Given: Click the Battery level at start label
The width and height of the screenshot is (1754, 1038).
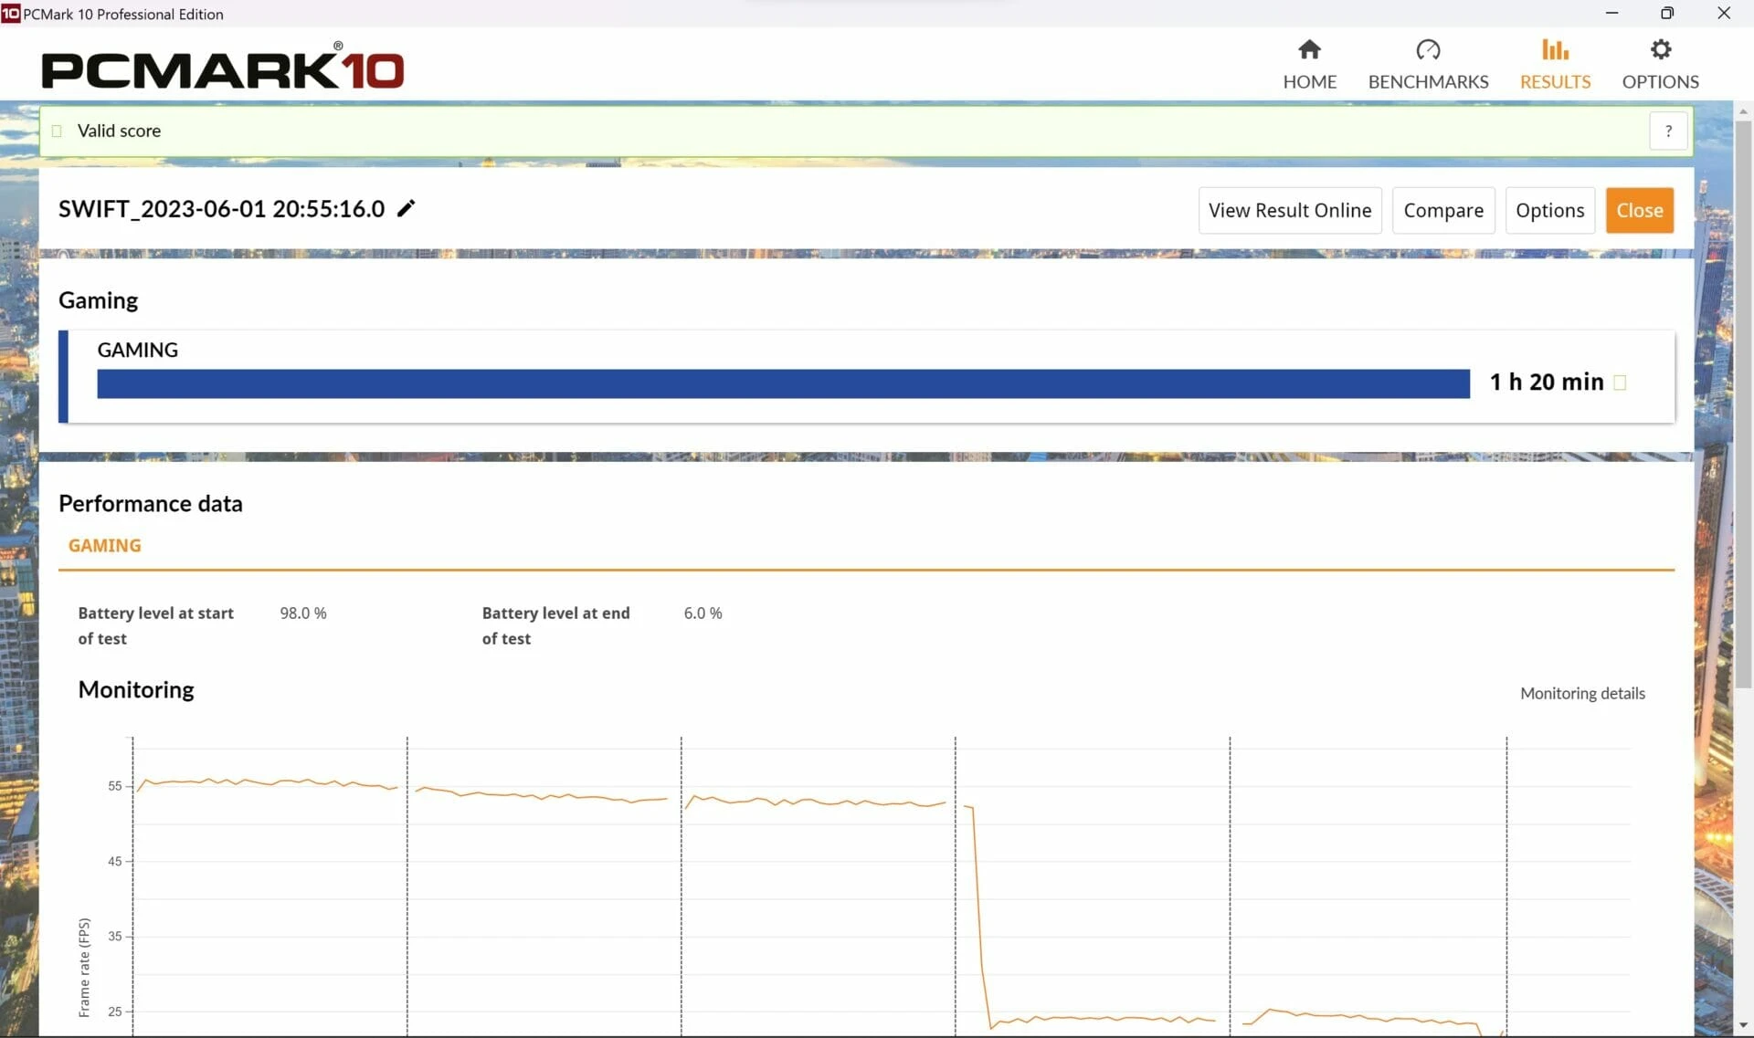Looking at the screenshot, I should coord(155,625).
